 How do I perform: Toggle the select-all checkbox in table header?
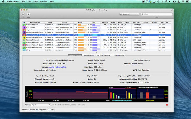[24, 23]
